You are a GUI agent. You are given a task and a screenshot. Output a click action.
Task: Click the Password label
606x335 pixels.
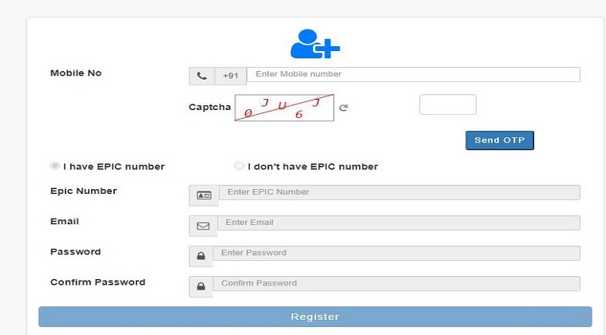coord(75,251)
